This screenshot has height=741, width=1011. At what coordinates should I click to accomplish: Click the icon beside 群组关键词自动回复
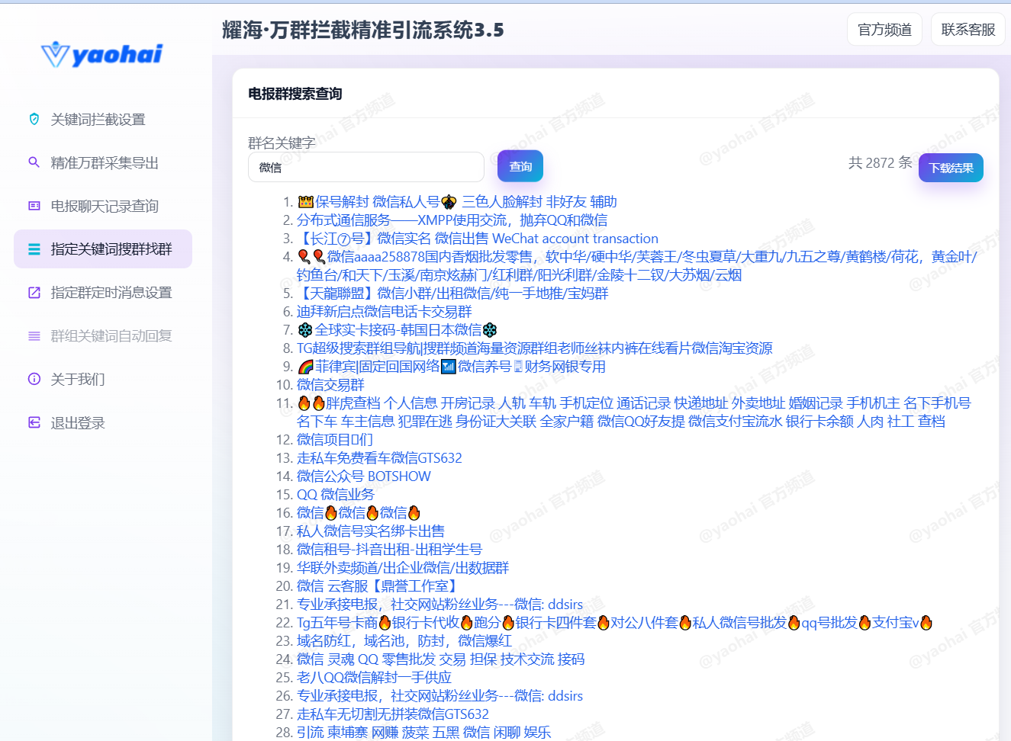coord(34,336)
